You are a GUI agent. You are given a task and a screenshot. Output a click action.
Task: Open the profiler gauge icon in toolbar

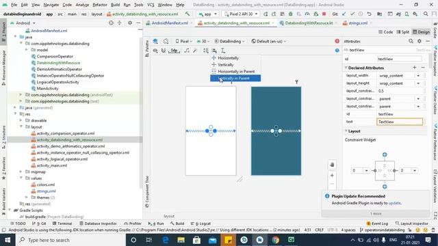[307, 14]
